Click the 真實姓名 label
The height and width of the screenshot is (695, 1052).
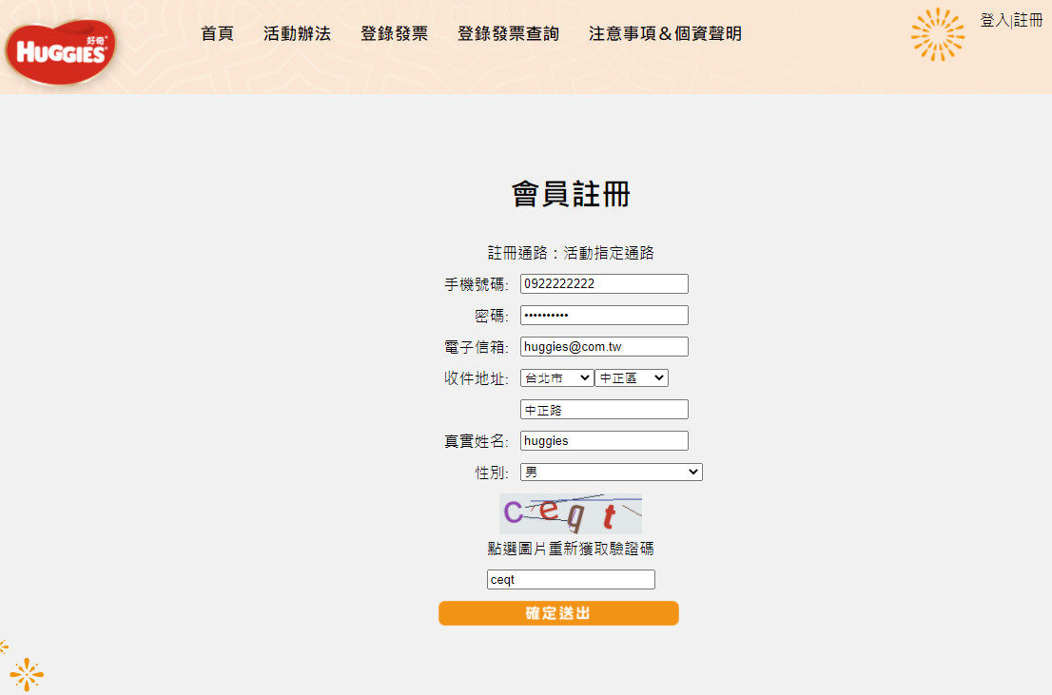(477, 441)
